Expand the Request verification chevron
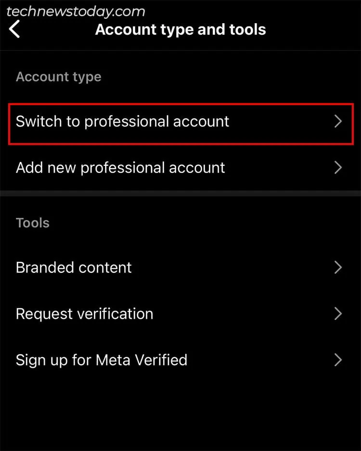This screenshot has width=361, height=451. coord(338,314)
